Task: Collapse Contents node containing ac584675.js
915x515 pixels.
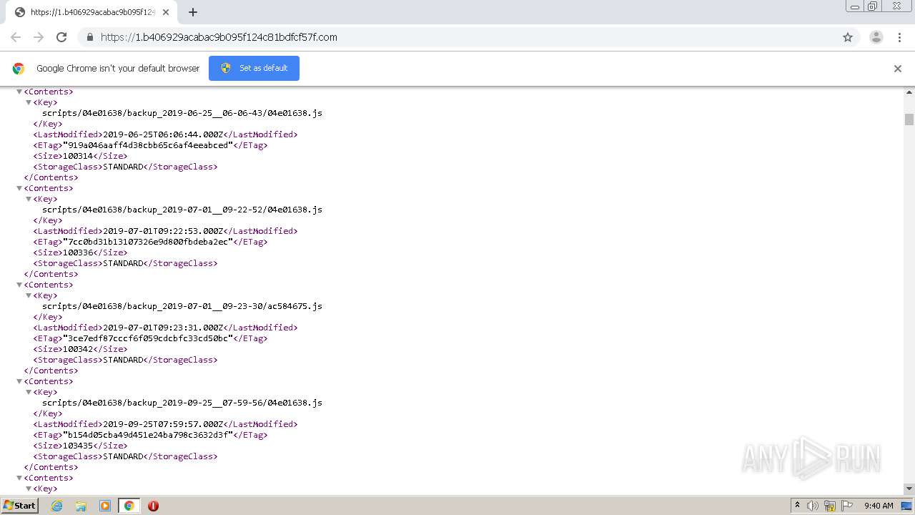Action: coord(19,285)
